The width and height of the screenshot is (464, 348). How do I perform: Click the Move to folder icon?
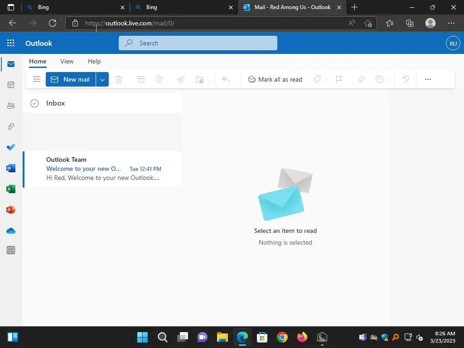pyautogui.click(x=199, y=79)
